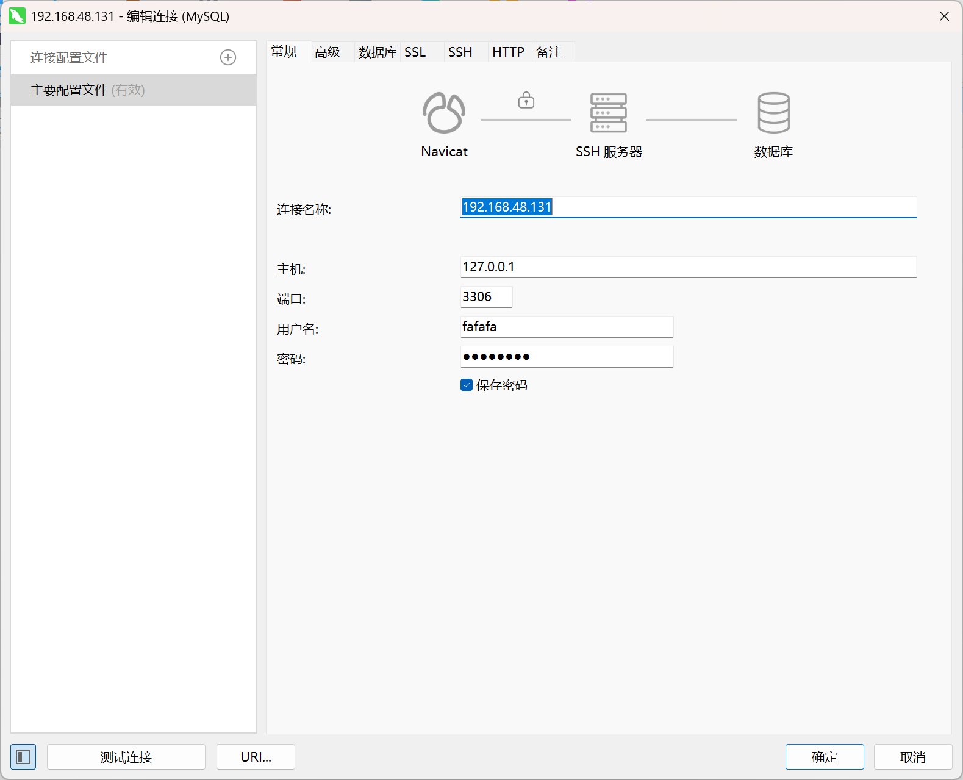Screen dimensions: 963x780
Task: Open the 数据库 tab
Action: [378, 52]
